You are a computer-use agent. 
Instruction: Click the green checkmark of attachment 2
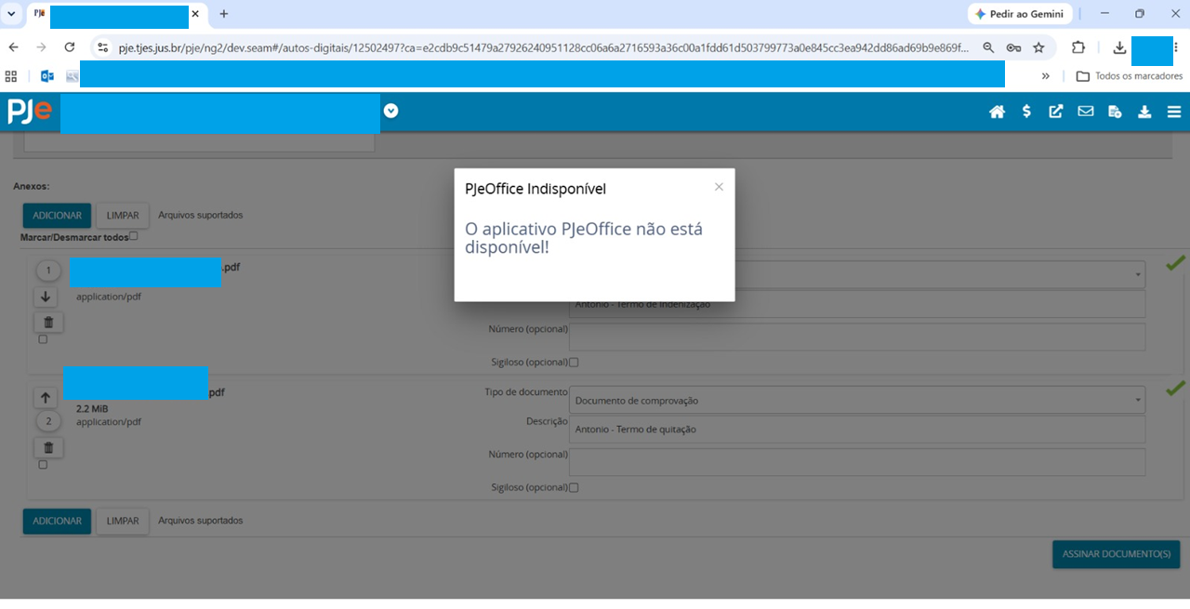[1176, 389]
